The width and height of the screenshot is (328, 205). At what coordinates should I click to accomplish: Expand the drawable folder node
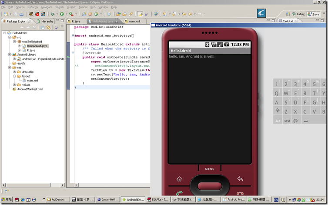point(14,72)
